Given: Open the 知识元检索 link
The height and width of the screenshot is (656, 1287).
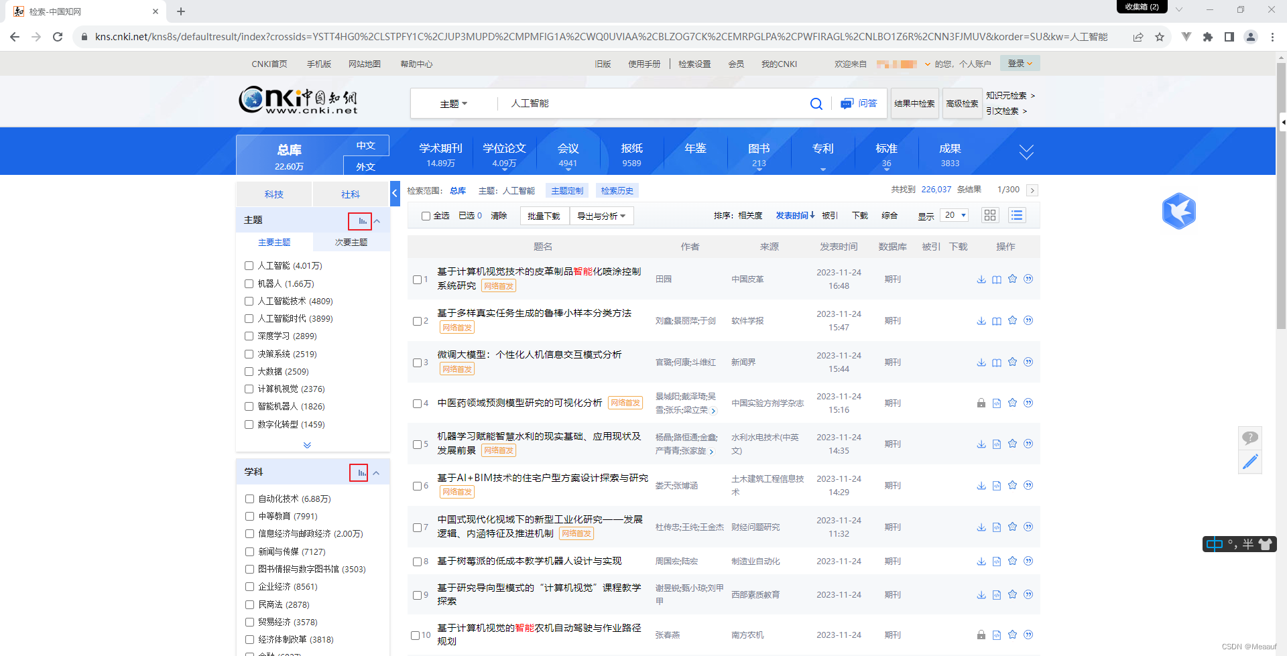Looking at the screenshot, I should tap(1010, 96).
